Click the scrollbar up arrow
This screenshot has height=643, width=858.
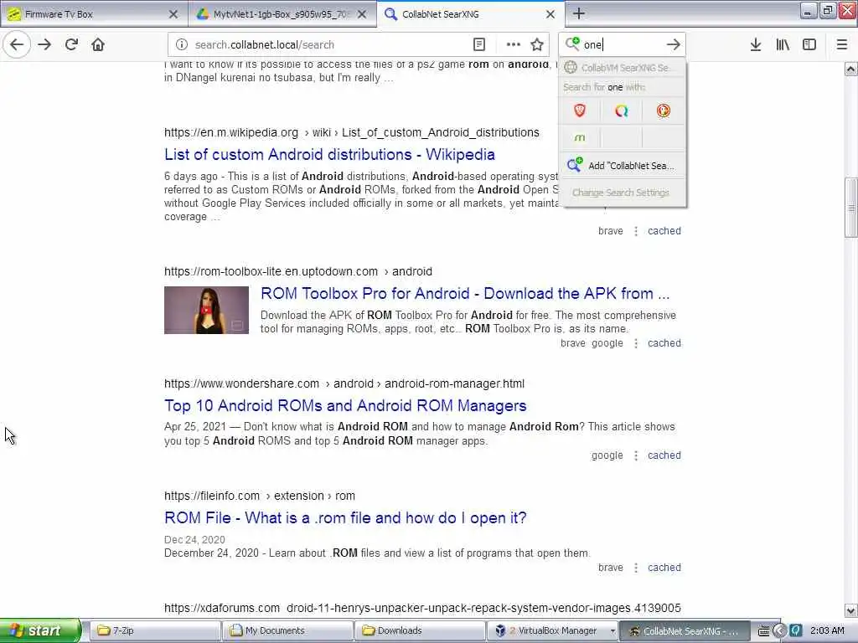[x=851, y=69]
